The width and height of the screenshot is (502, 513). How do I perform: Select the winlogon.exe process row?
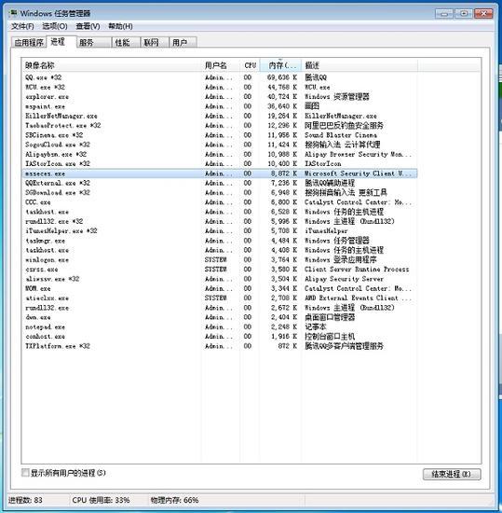[x=220, y=260]
